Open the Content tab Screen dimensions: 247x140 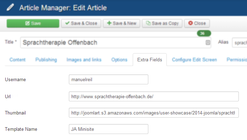pyautogui.click(x=17, y=60)
